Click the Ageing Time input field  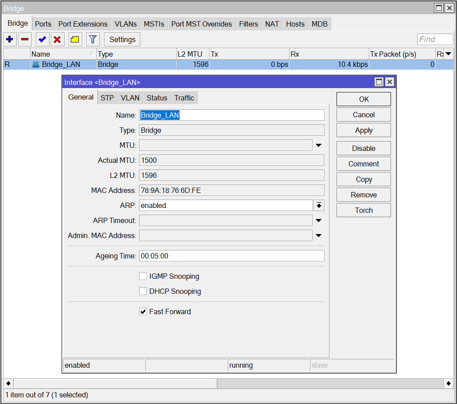(232, 256)
